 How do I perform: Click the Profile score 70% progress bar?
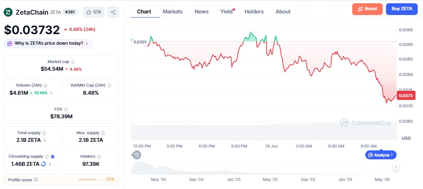(91, 180)
